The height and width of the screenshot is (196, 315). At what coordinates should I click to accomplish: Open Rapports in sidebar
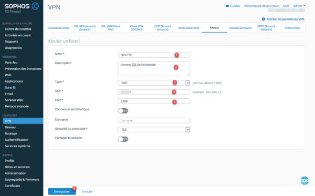point(12,42)
